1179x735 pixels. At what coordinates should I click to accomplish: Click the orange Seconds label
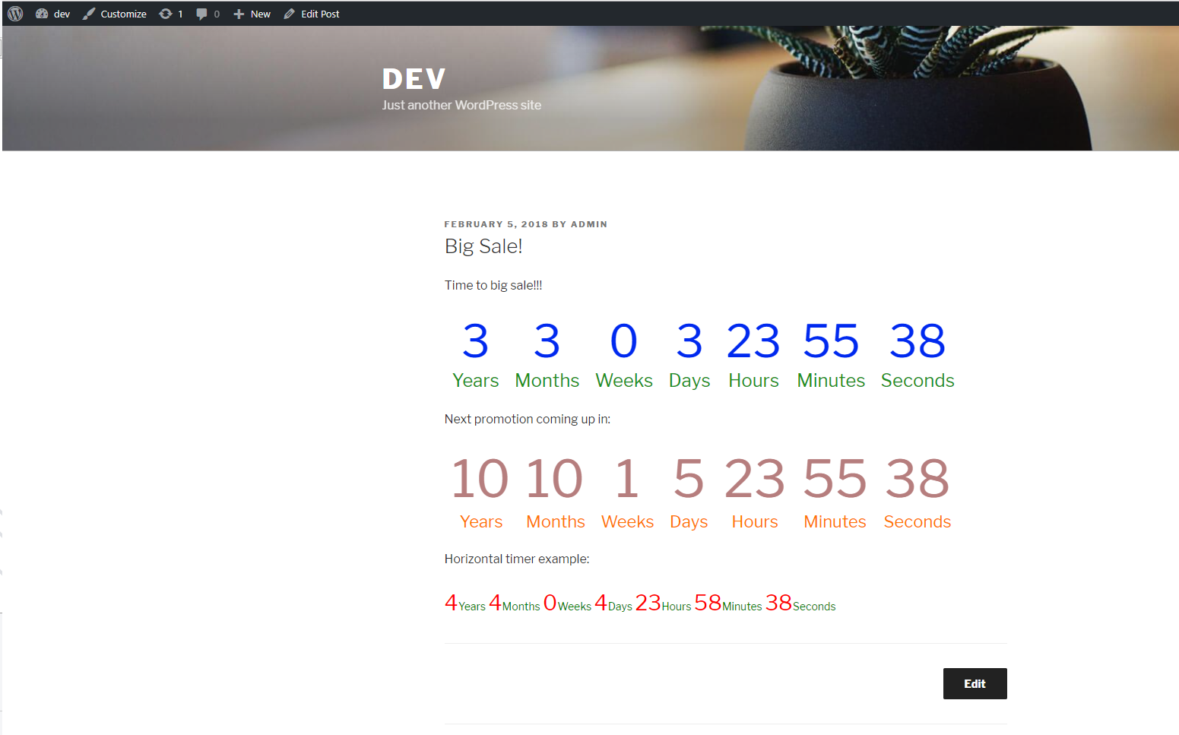(918, 522)
